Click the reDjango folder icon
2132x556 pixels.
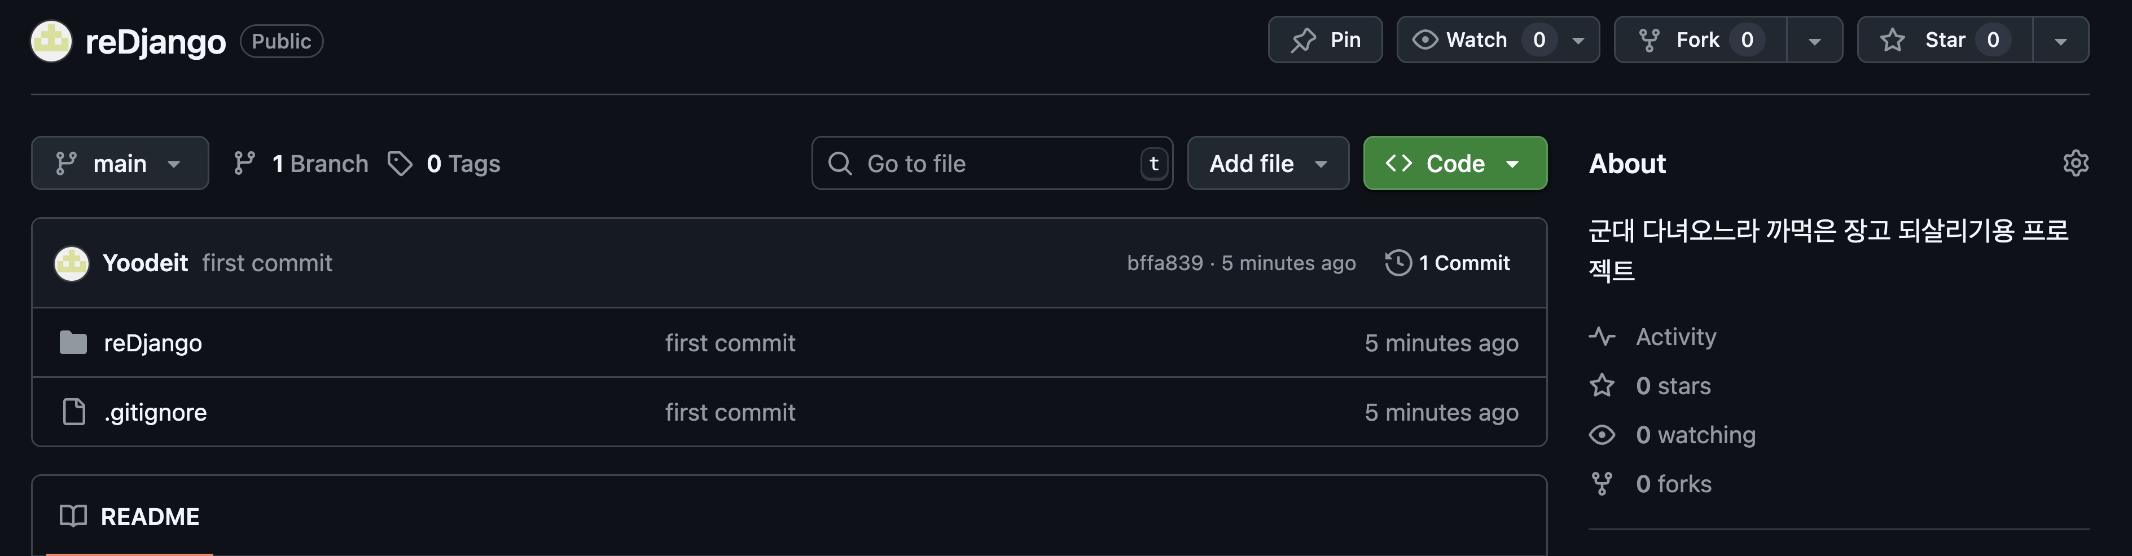coord(73,342)
